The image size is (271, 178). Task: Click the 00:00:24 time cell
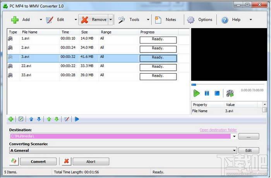point(68,47)
